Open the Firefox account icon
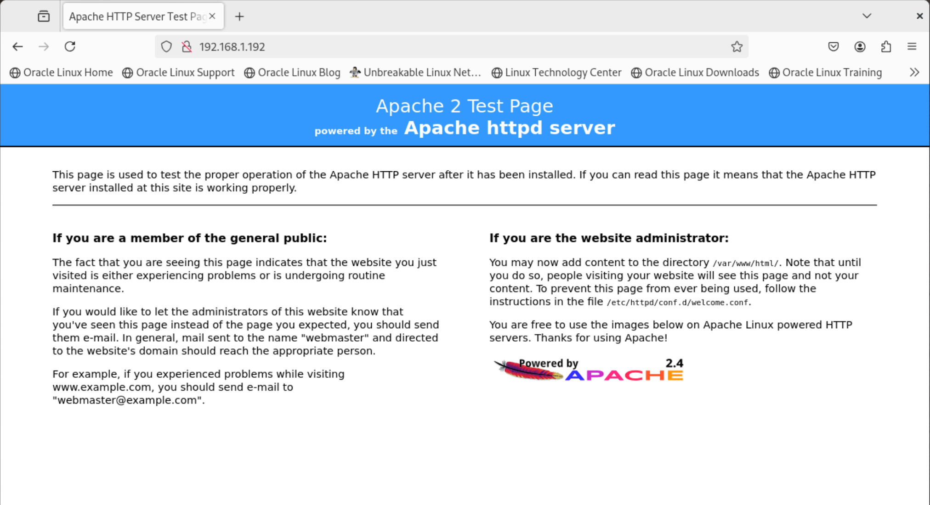This screenshot has width=930, height=505. click(x=860, y=46)
